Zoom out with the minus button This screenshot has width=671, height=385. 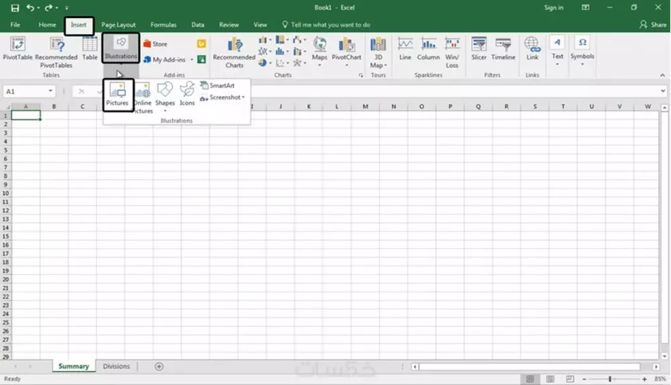584,379
